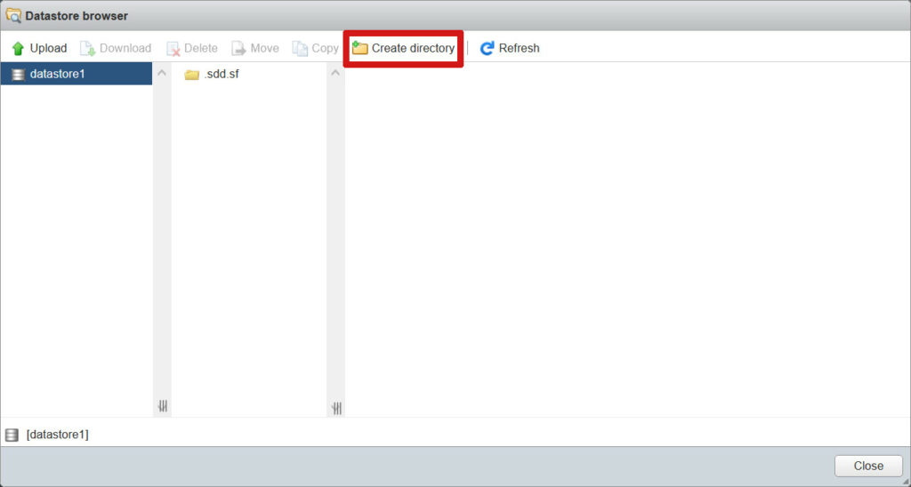Click the up arrow of second pane scrollbar
The height and width of the screenshot is (487, 911).
335,73
